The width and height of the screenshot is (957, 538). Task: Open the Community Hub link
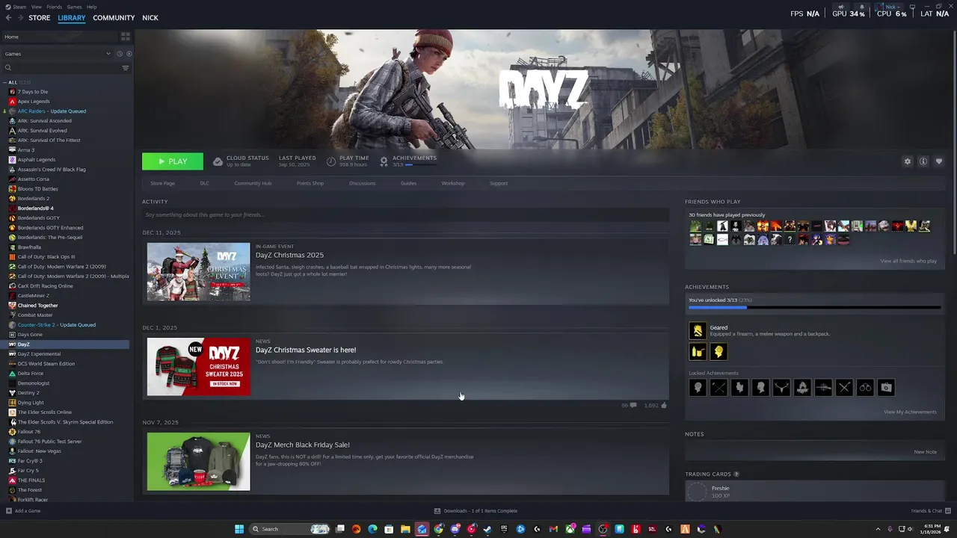pos(253,183)
